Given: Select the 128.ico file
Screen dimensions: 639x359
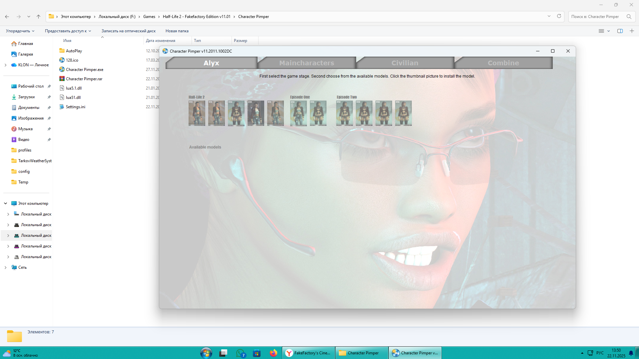Looking at the screenshot, I should (x=72, y=60).
